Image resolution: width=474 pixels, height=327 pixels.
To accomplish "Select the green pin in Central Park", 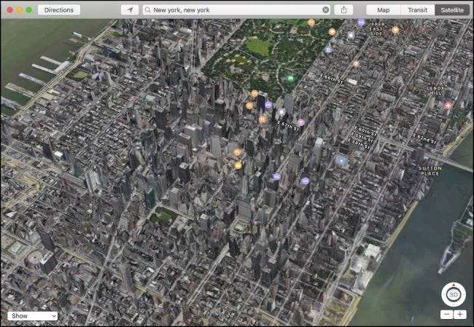I will tap(290, 78).
